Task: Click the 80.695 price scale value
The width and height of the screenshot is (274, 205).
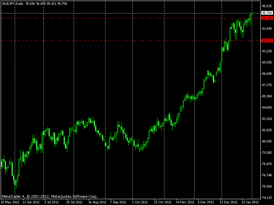Action: (266, 141)
